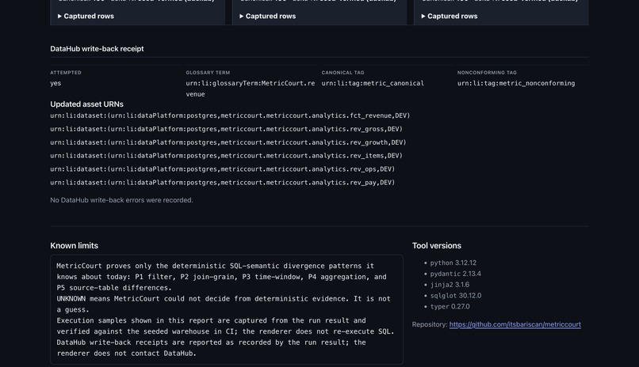This screenshot has width=639, height=367.
Task: Select the glossary term URN MetricCourt.revenue
Action: pyautogui.click(x=251, y=89)
